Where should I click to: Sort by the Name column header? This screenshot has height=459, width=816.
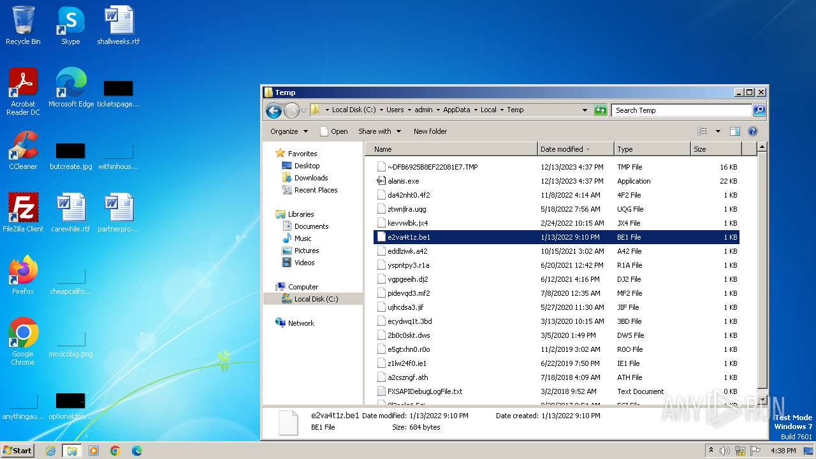[x=452, y=149]
